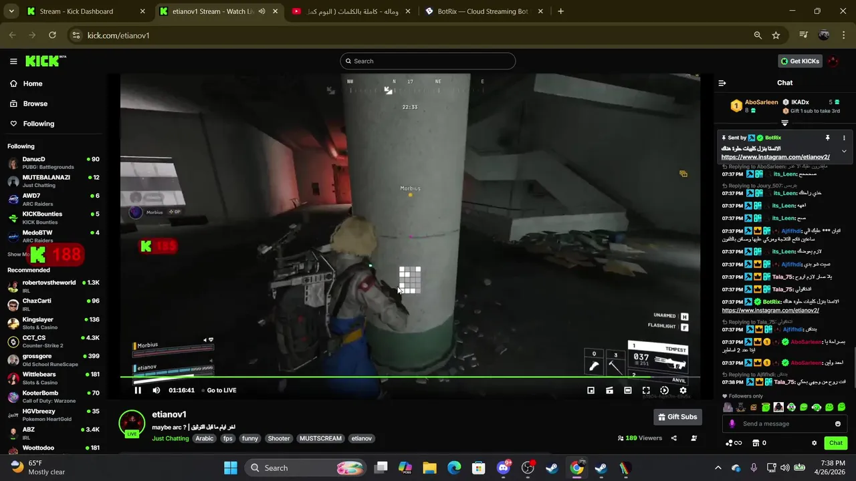This screenshot has width=856, height=481.
Task: Open pinned message more options
Action: pyautogui.click(x=844, y=138)
